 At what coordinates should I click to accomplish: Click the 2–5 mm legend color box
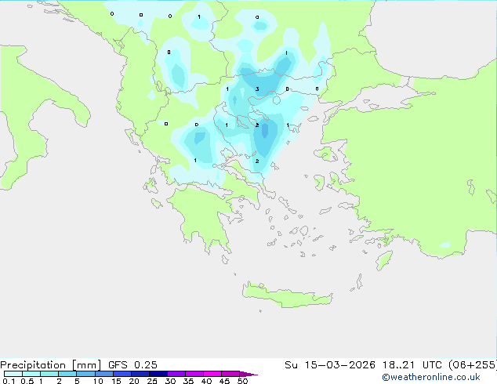point(67,374)
